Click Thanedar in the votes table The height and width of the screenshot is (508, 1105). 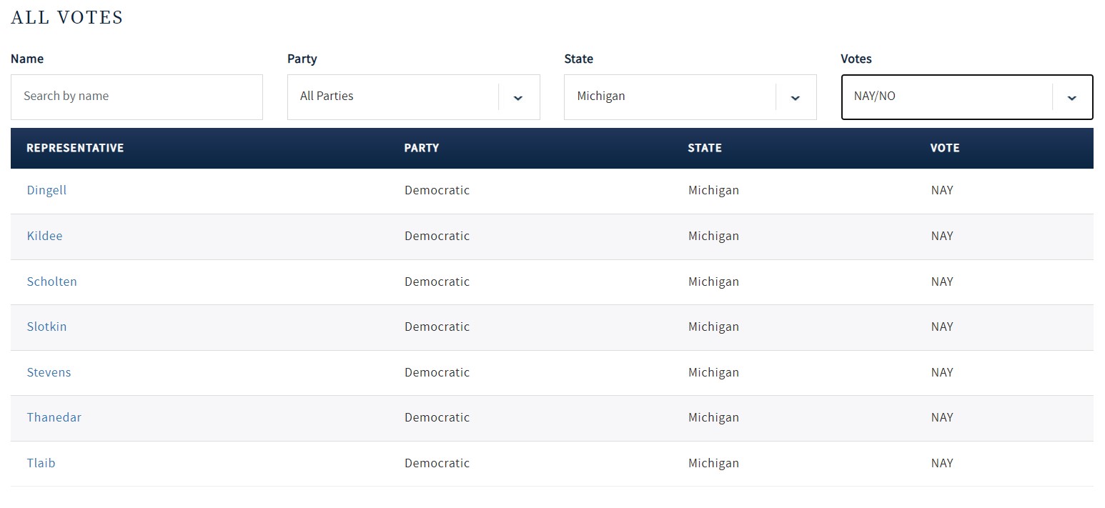(x=54, y=417)
